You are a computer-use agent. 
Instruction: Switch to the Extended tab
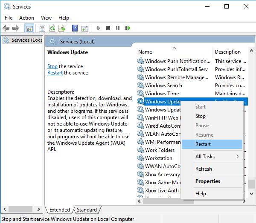click(60, 210)
